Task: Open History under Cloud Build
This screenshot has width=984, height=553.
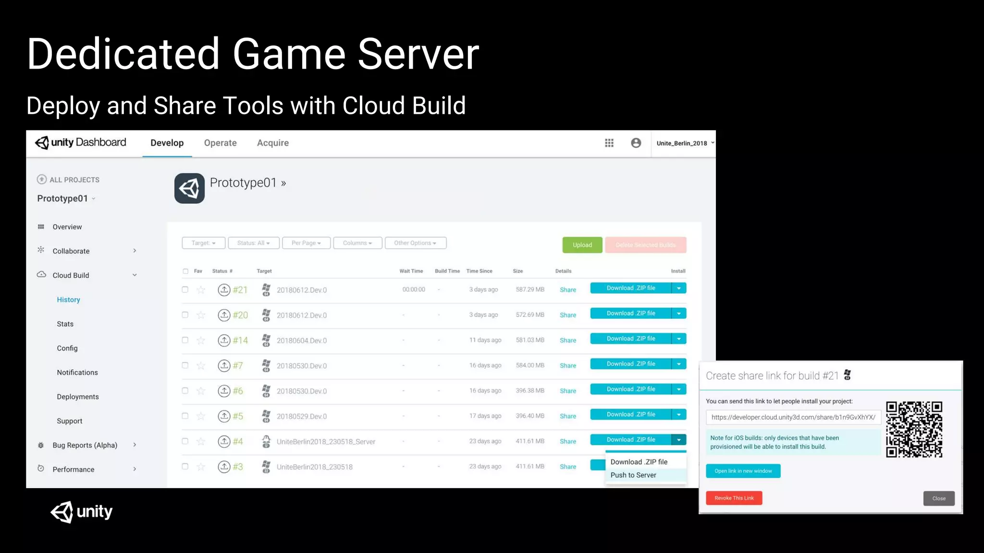Action: point(68,300)
